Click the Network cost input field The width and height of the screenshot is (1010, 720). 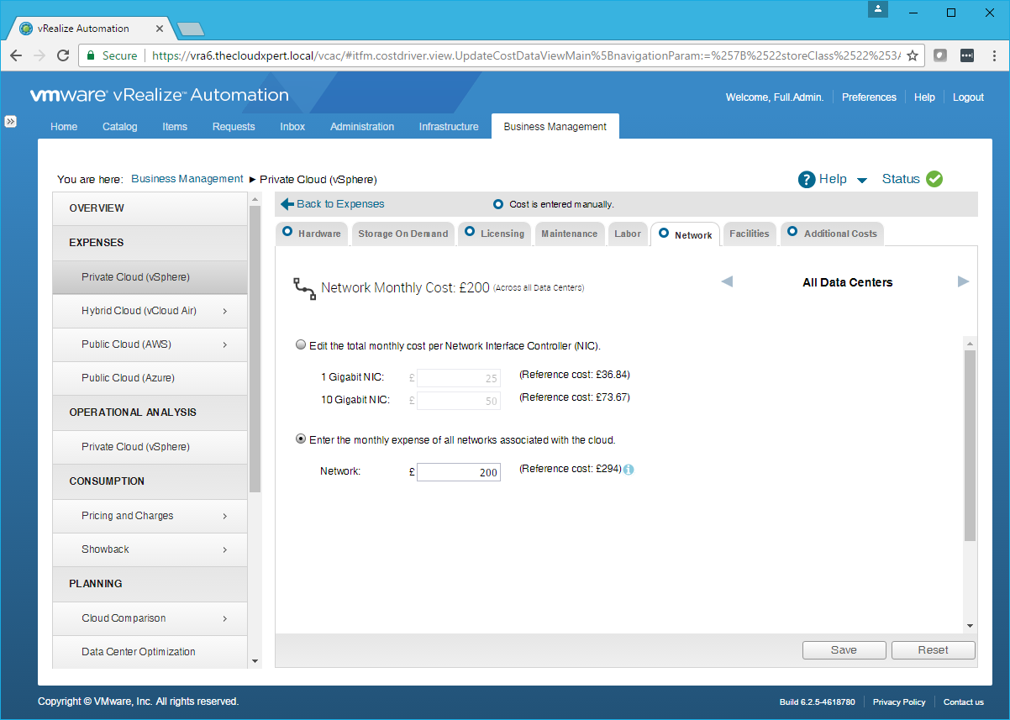458,472
